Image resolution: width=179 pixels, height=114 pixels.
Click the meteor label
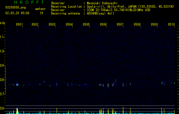(x=40, y=9)
